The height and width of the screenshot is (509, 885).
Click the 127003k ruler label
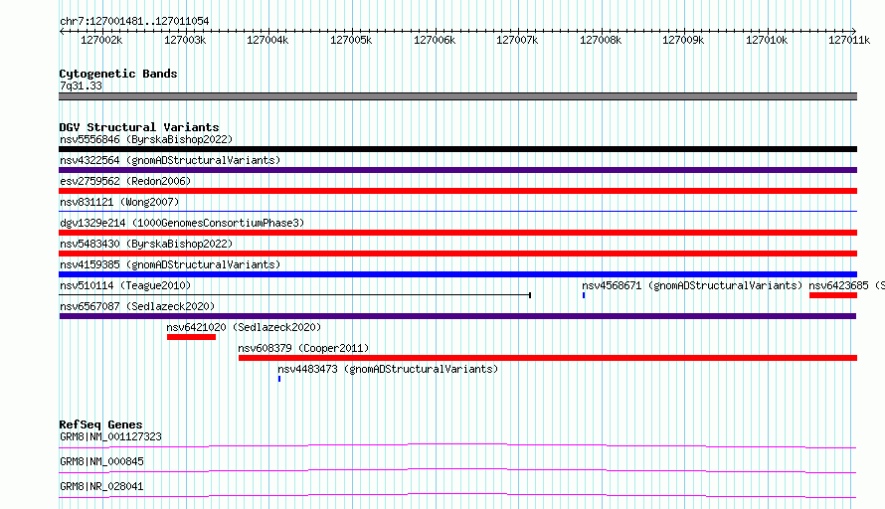pos(185,40)
